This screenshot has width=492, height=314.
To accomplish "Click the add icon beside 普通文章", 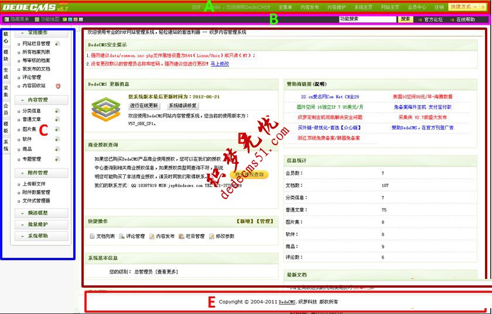I will pos(57,119).
